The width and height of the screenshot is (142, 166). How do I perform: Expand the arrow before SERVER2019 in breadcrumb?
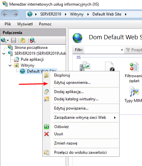[36, 14]
